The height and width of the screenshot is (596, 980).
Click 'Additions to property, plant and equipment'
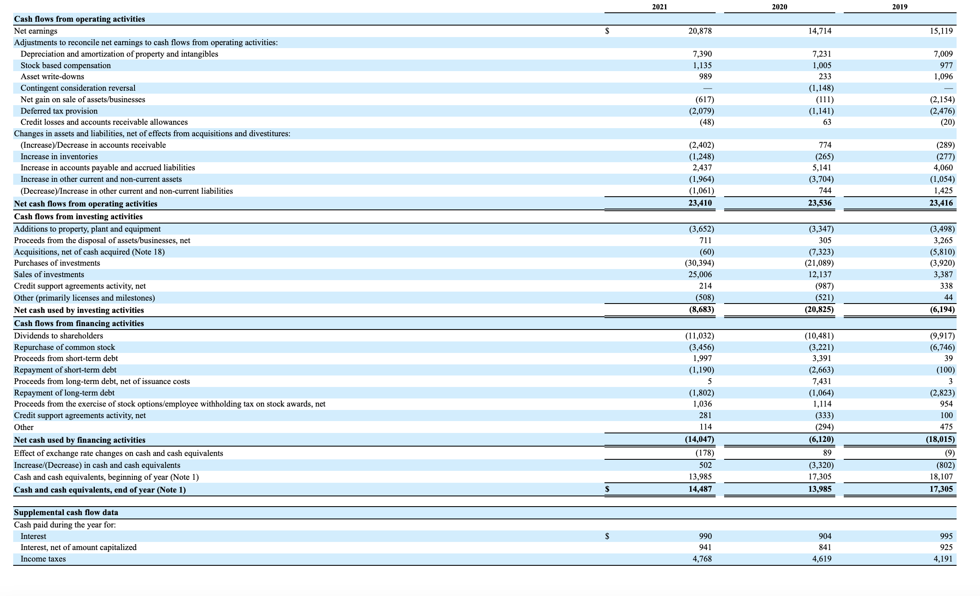(87, 229)
